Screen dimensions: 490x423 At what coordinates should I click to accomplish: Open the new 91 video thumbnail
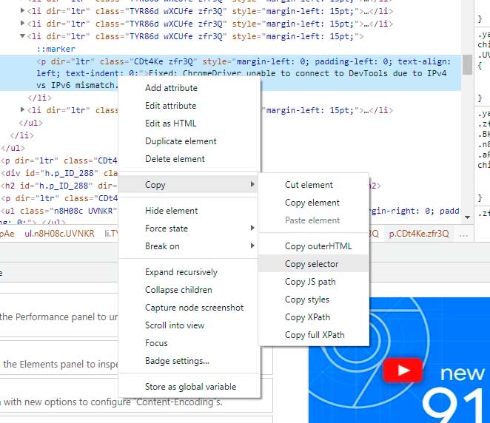click(399, 360)
